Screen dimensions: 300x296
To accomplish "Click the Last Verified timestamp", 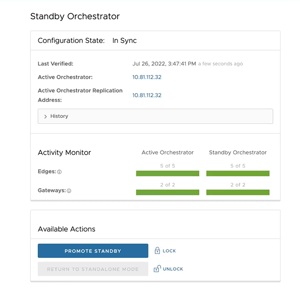I will point(164,63).
